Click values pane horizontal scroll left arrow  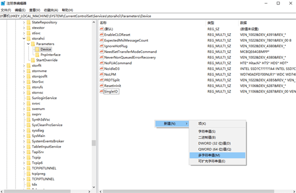tap(101, 191)
